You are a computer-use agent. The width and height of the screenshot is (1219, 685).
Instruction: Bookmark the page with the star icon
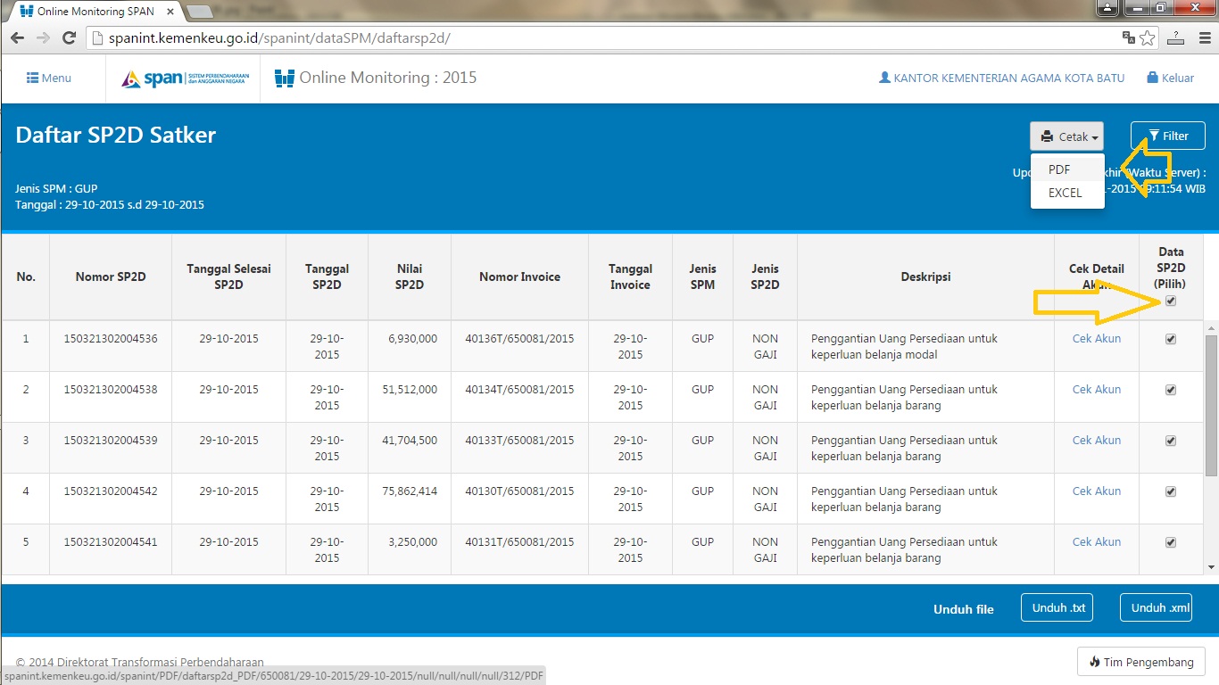coord(1148,38)
